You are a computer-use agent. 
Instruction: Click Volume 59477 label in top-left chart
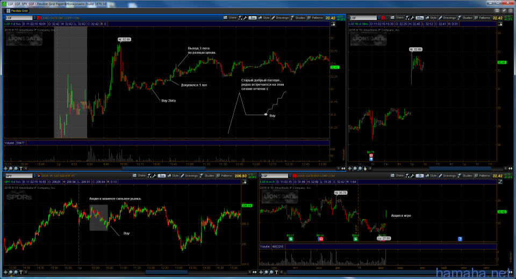point(15,143)
